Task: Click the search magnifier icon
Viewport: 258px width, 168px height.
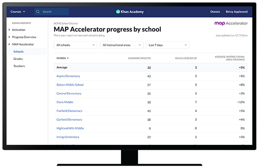Action: [x=38, y=12]
